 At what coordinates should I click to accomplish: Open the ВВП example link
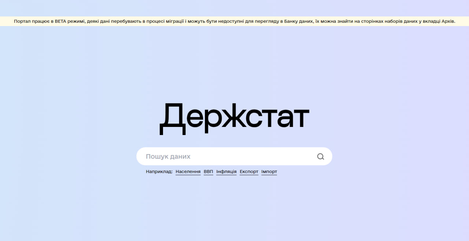[x=208, y=172]
